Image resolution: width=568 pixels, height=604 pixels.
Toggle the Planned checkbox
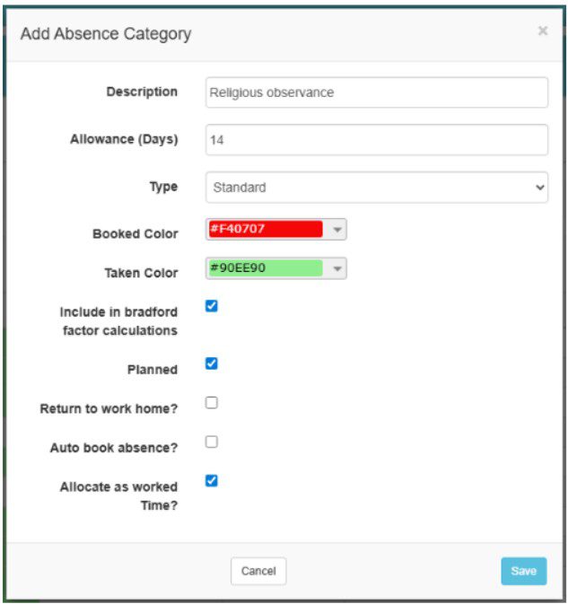pos(212,363)
